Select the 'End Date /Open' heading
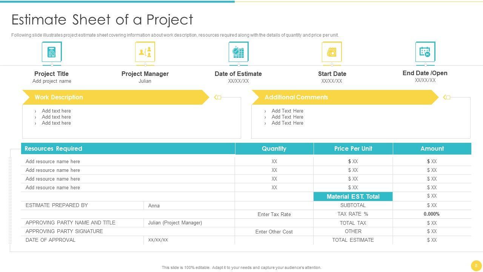The image size is (483, 272). [425, 73]
